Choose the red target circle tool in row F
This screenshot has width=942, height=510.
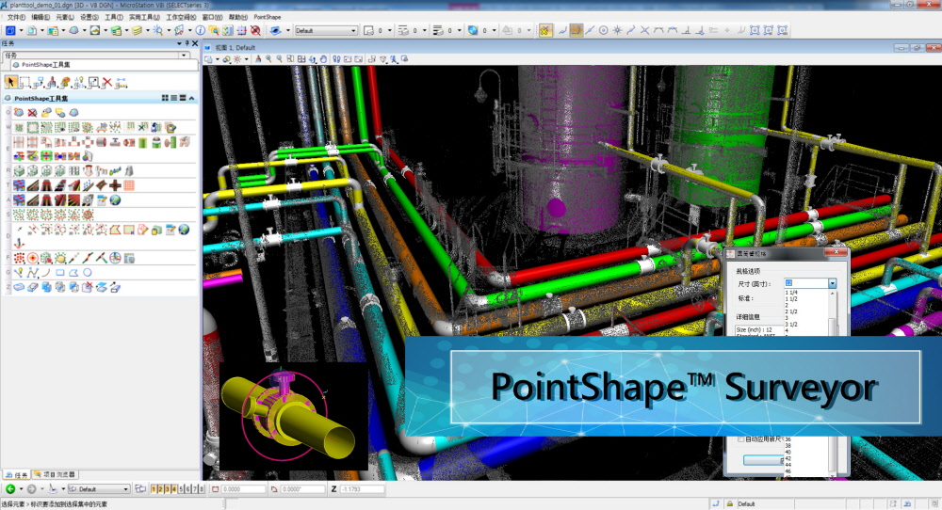(32, 258)
